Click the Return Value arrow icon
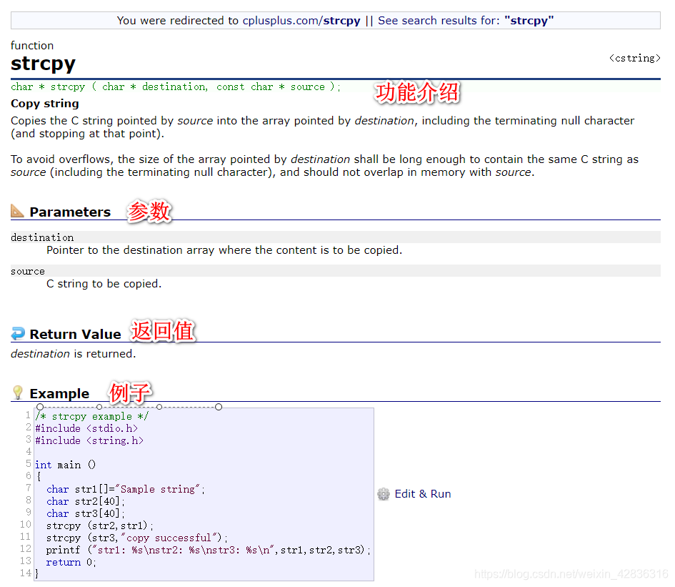 pyautogui.click(x=18, y=333)
